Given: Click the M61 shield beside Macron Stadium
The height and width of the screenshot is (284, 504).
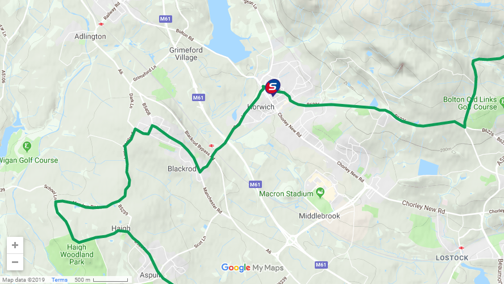Looking at the screenshot, I should (255, 185).
